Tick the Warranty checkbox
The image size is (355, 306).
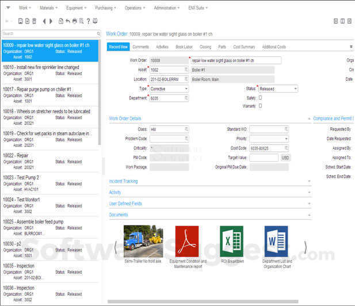[x=261, y=106]
